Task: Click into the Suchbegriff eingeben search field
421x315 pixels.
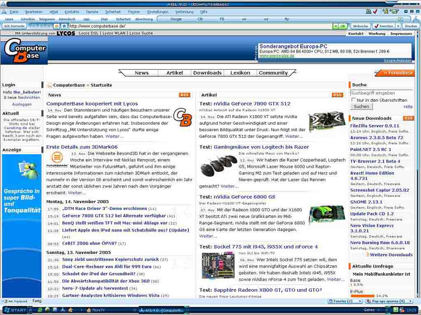Action: tap(382, 93)
